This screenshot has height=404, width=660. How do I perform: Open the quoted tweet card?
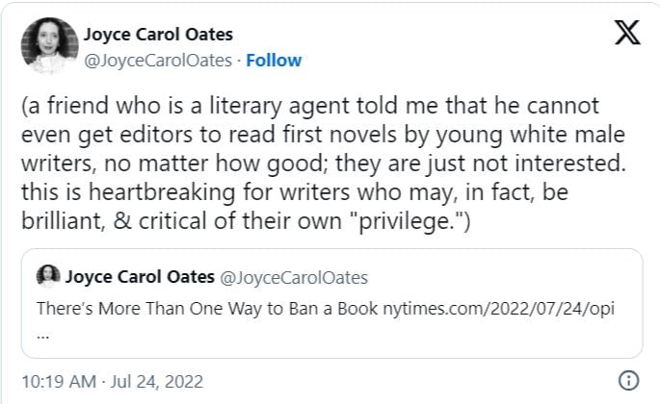pos(331,304)
